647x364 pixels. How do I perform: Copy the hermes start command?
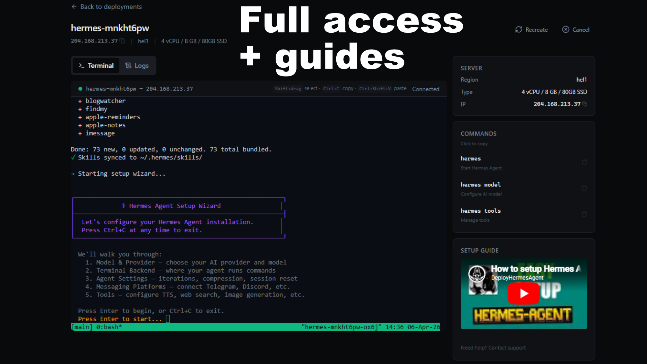(584, 162)
